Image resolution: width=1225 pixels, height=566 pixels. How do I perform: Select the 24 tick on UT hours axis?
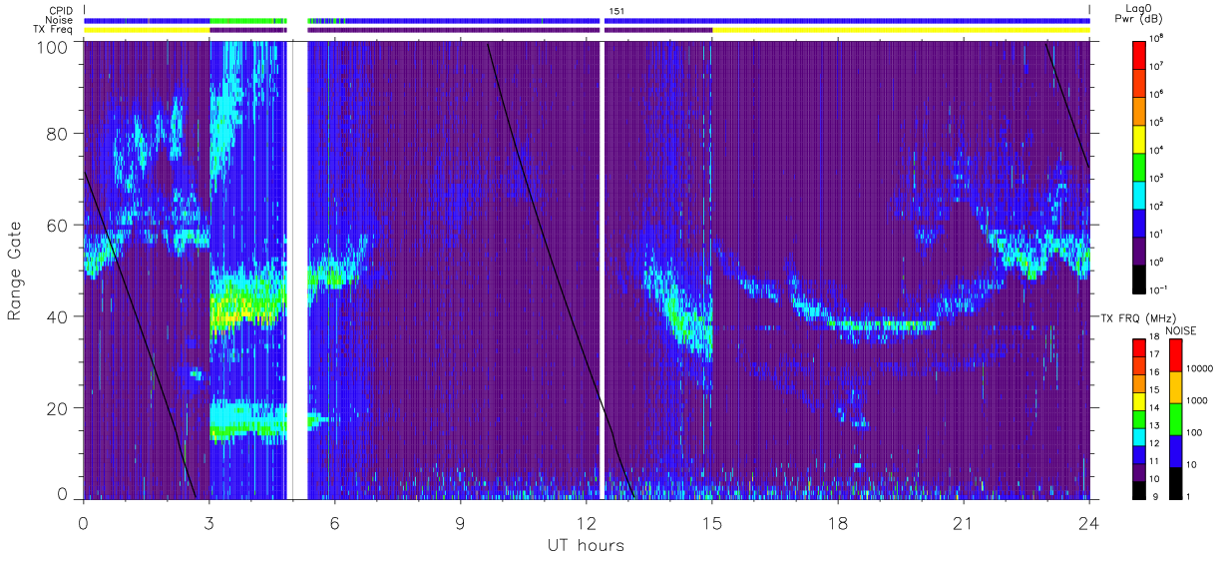point(1089,523)
